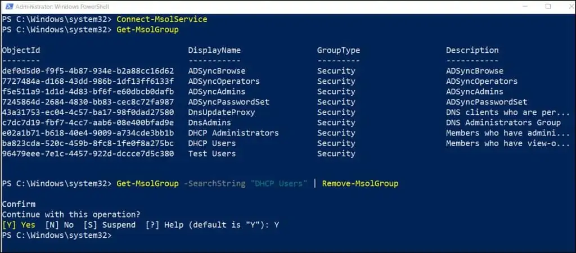Click description 'DNS Administrators Group'
Image resolution: width=576 pixels, height=253 pixels.
503,123
